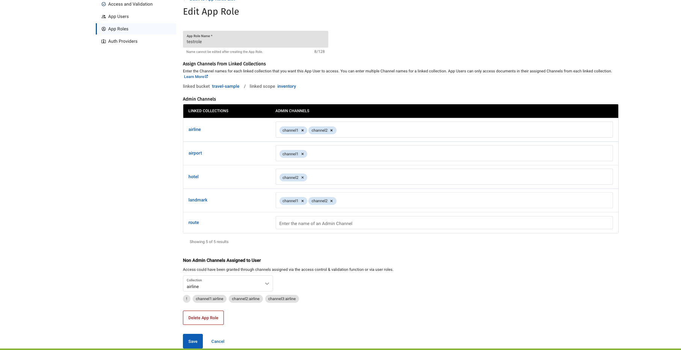Click the App Users people icon
The image size is (681, 350).
tap(104, 17)
